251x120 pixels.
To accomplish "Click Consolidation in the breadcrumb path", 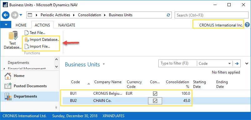I will (90, 15).
